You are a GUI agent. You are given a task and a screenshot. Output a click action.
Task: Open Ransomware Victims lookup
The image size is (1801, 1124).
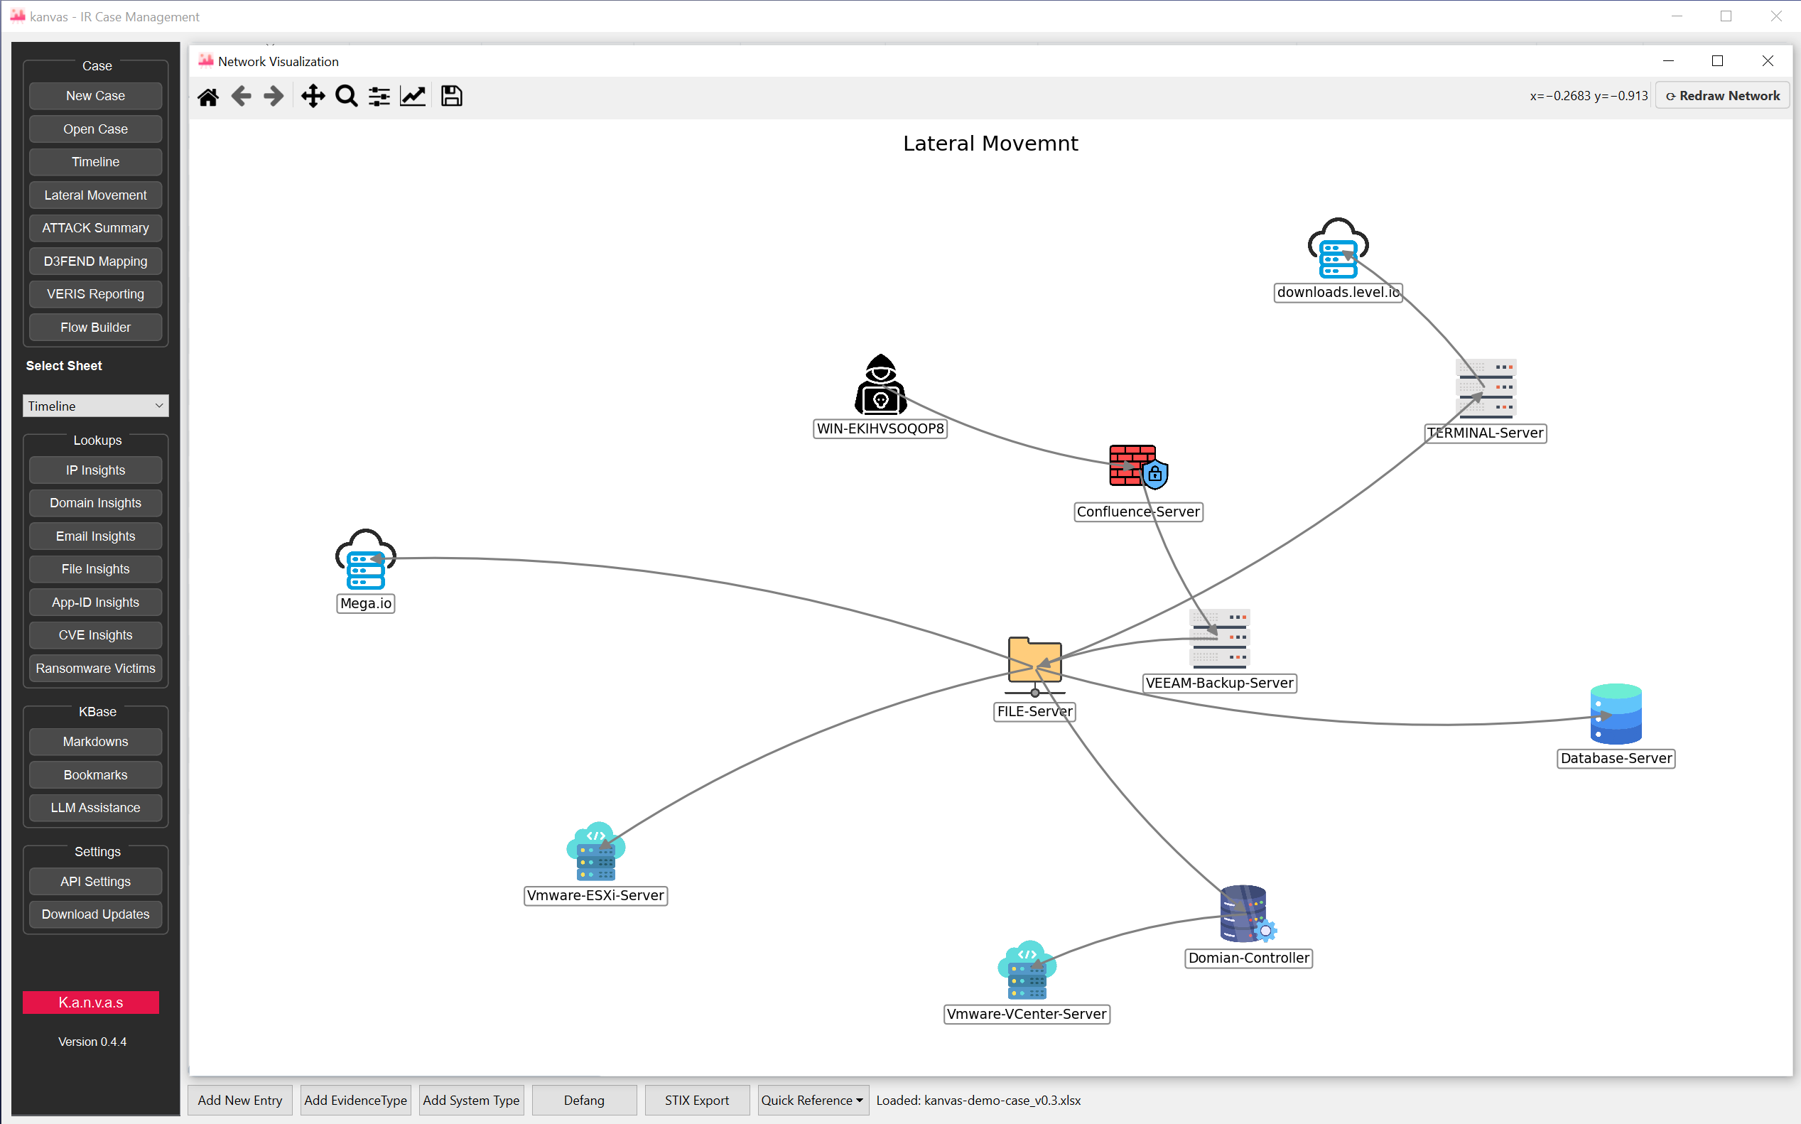(95, 669)
